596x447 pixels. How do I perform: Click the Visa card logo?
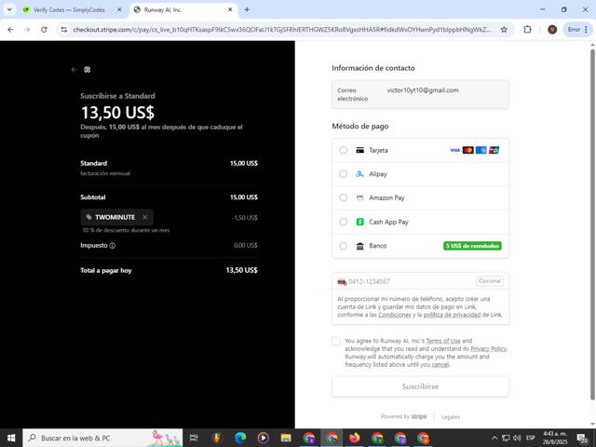pos(455,150)
